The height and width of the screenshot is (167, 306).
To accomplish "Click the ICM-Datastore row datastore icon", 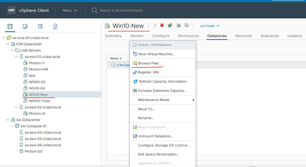I will (113, 65).
